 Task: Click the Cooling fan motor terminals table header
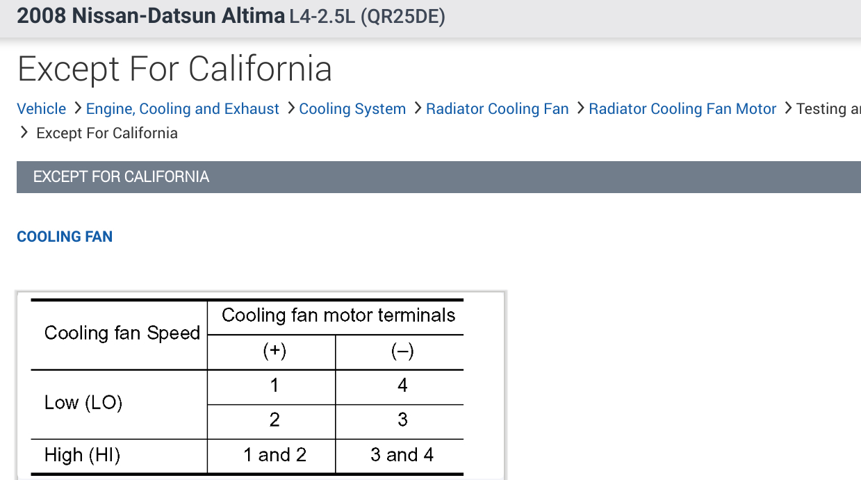[338, 315]
